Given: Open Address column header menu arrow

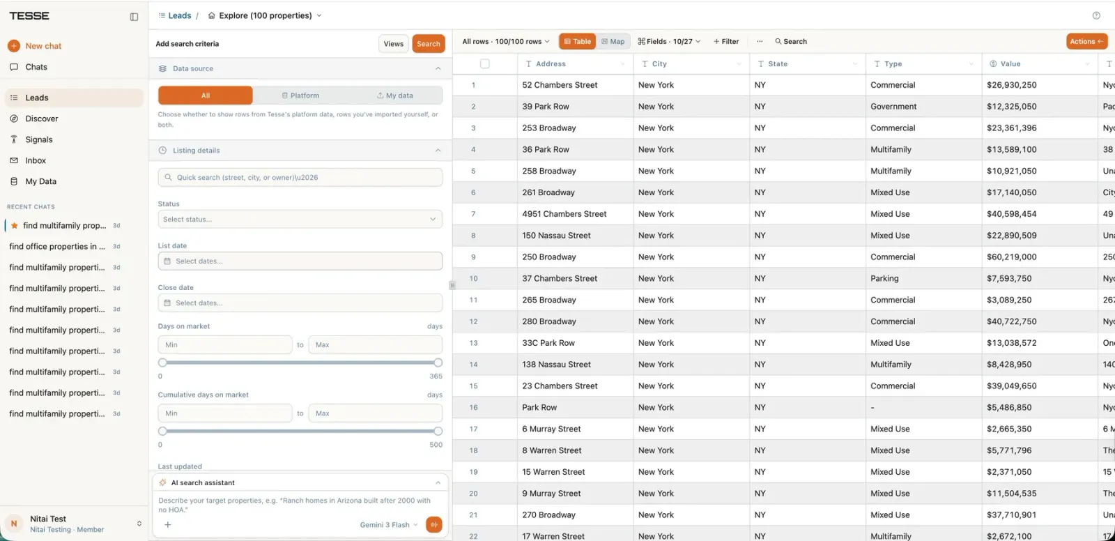Looking at the screenshot, I should pyautogui.click(x=623, y=64).
